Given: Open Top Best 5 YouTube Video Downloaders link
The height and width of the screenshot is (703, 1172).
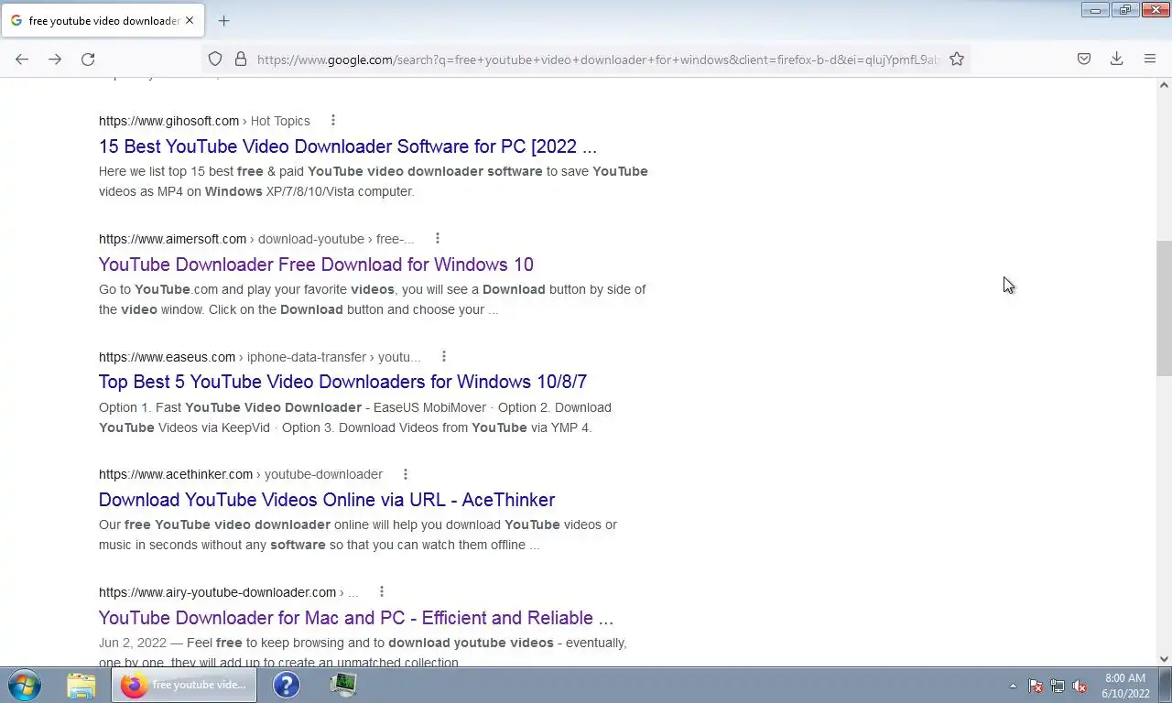Looking at the screenshot, I should point(342,382).
